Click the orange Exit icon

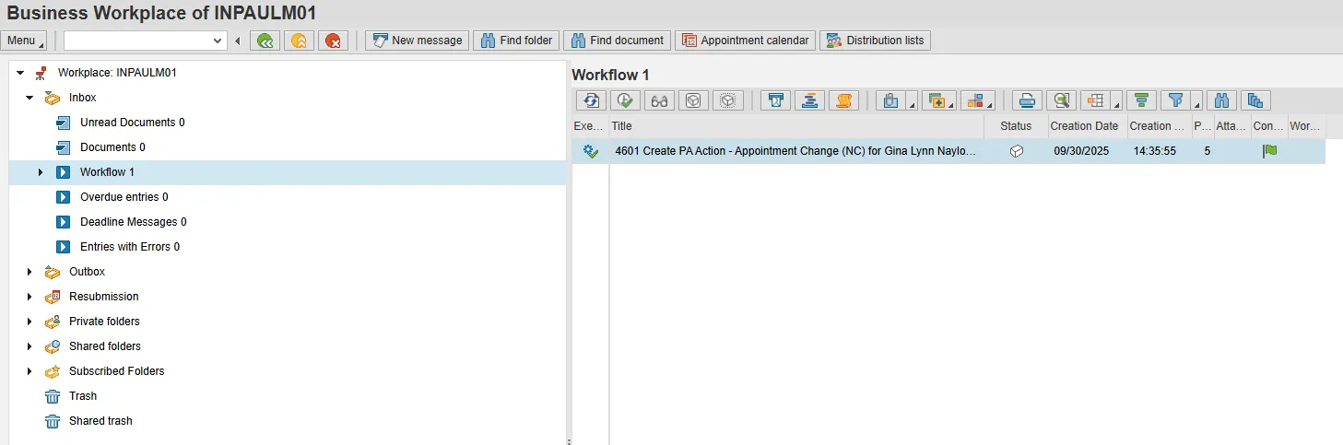tap(300, 41)
